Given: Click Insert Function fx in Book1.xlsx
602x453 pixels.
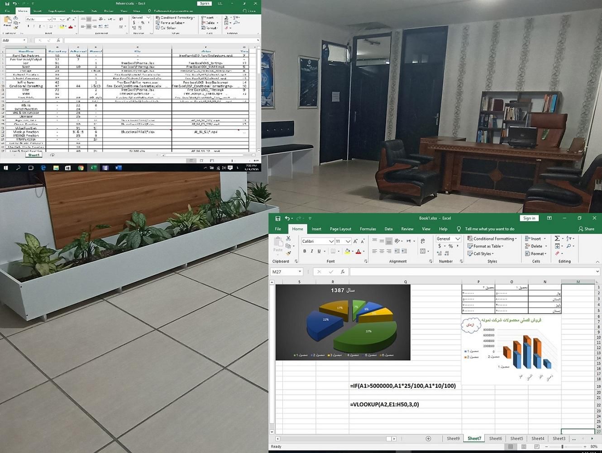Looking at the screenshot, I should (343, 272).
